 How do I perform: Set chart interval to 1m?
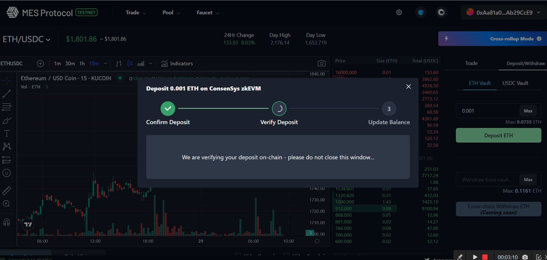57,64
